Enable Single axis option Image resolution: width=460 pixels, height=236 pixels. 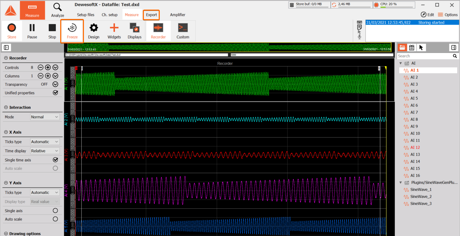coord(55,211)
